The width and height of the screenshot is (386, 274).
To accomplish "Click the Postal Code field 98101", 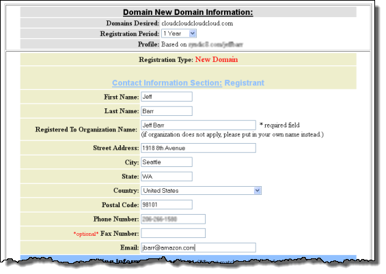I will pyautogui.click(x=167, y=204).
